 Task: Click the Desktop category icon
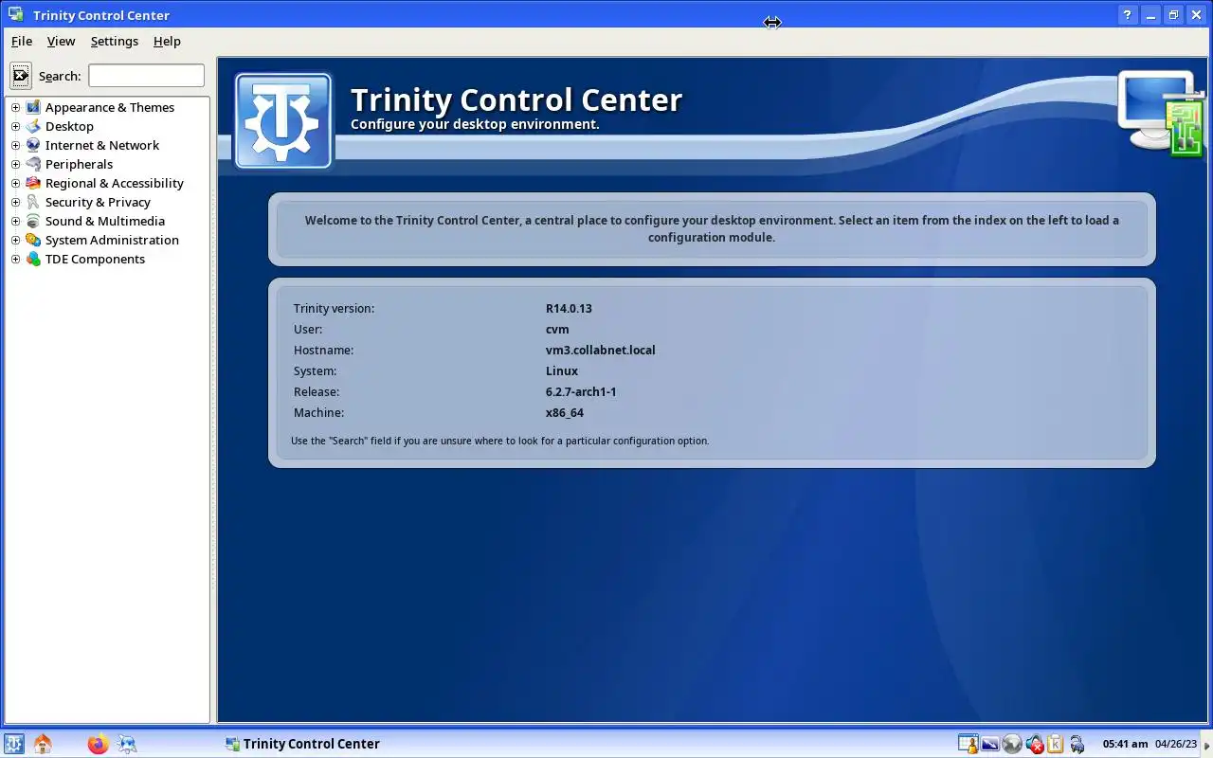click(x=33, y=126)
